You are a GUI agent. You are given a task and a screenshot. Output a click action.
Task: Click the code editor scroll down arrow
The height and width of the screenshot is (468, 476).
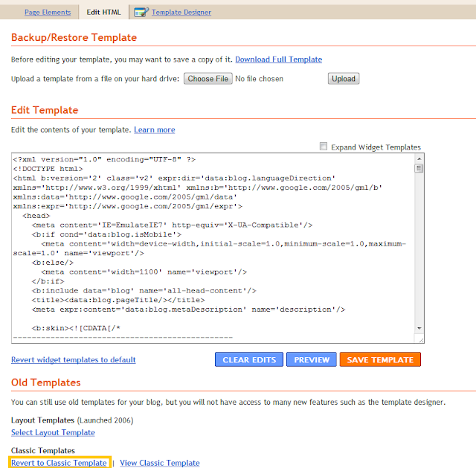click(419, 328)
